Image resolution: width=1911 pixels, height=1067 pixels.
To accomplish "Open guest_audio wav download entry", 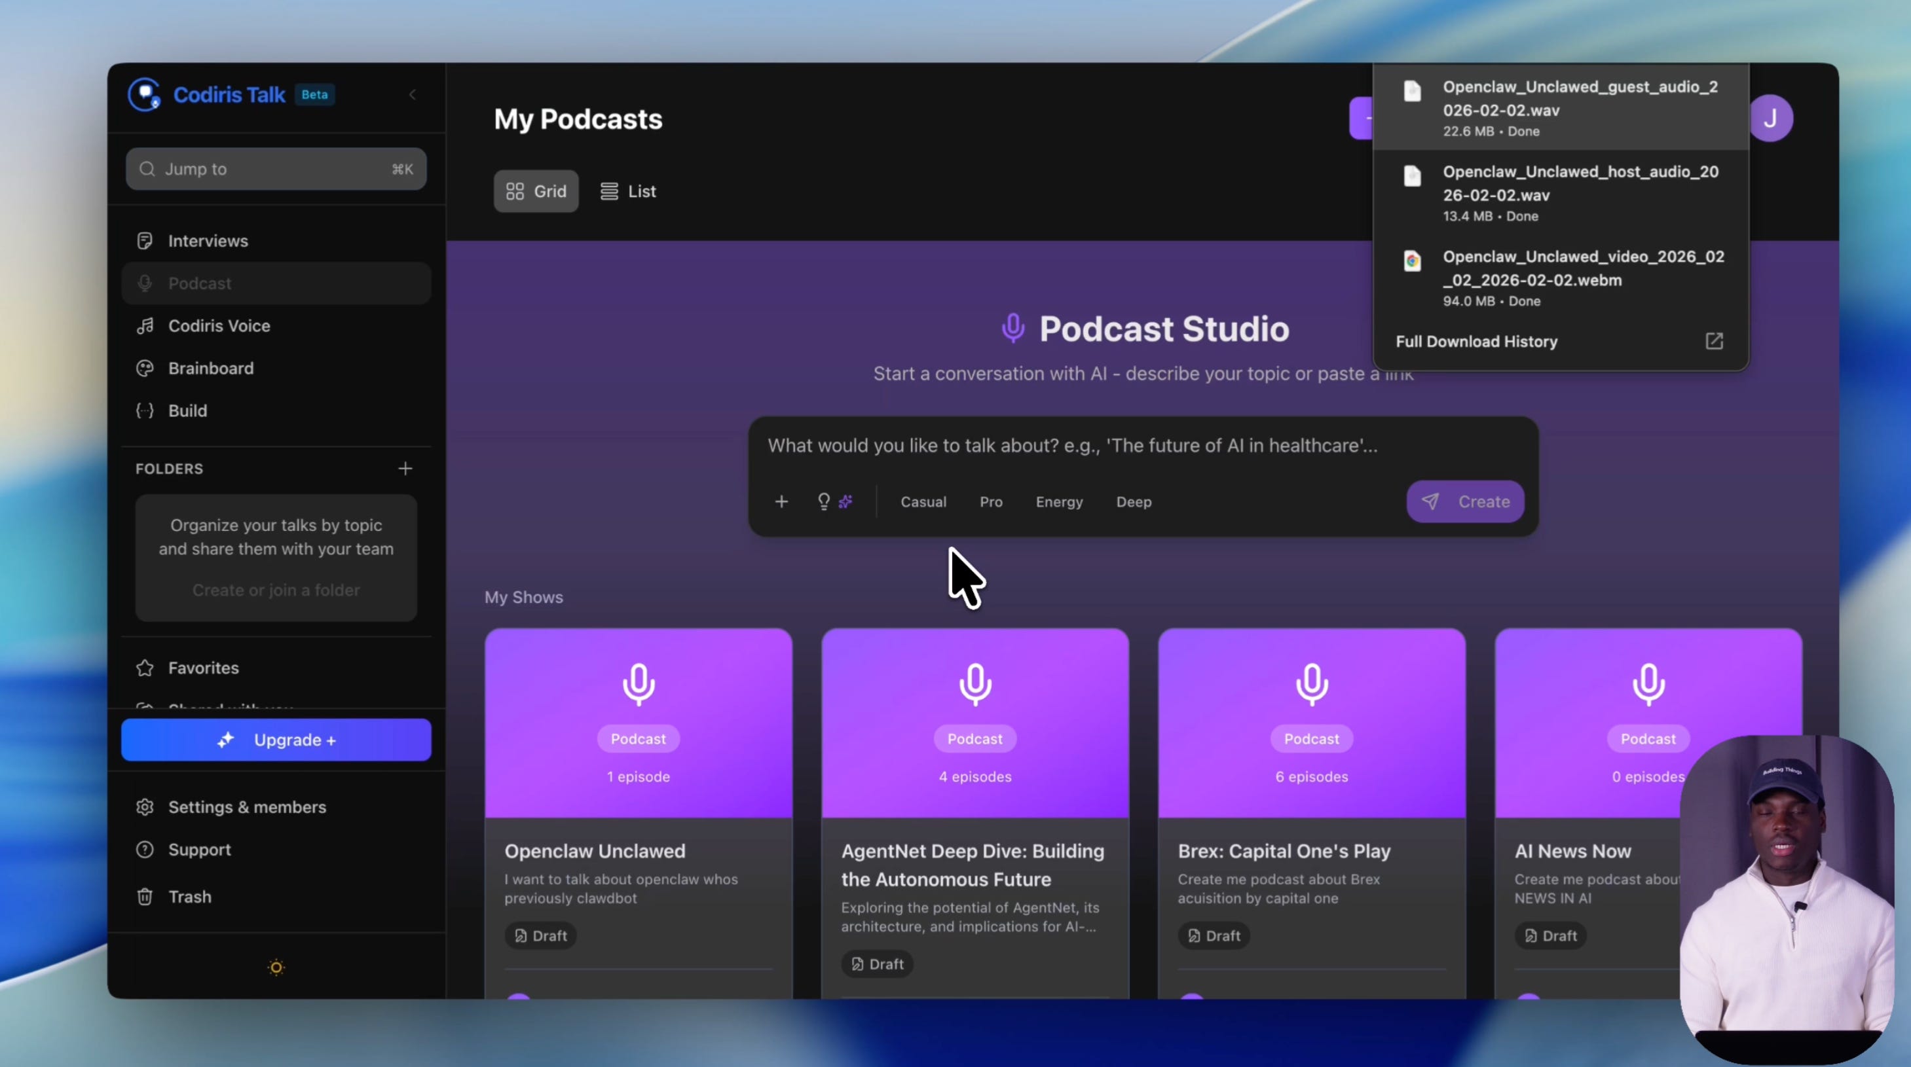I will tap(1561, 107).
